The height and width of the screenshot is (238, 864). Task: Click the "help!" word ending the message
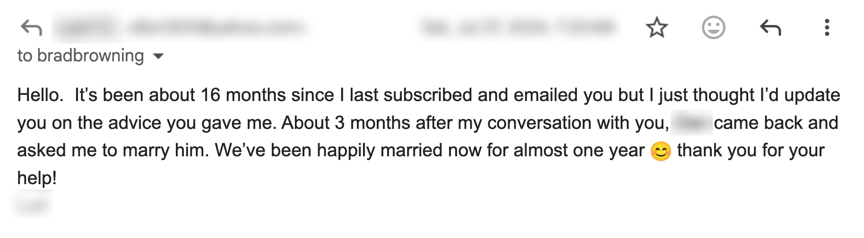coord(37,178)
